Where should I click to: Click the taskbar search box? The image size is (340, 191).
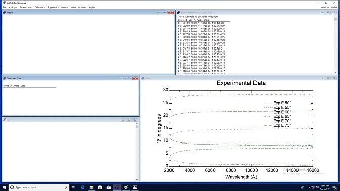[39, 187]
